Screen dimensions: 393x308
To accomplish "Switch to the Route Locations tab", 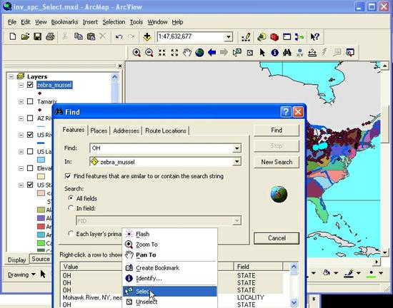I will (x=166, y=130).
